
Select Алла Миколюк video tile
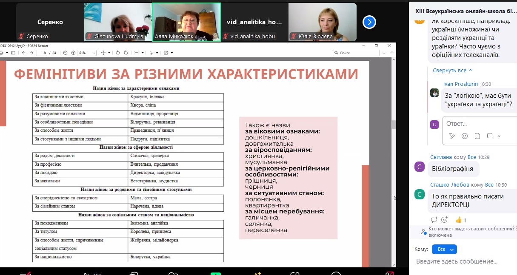(x=186, y=22)
